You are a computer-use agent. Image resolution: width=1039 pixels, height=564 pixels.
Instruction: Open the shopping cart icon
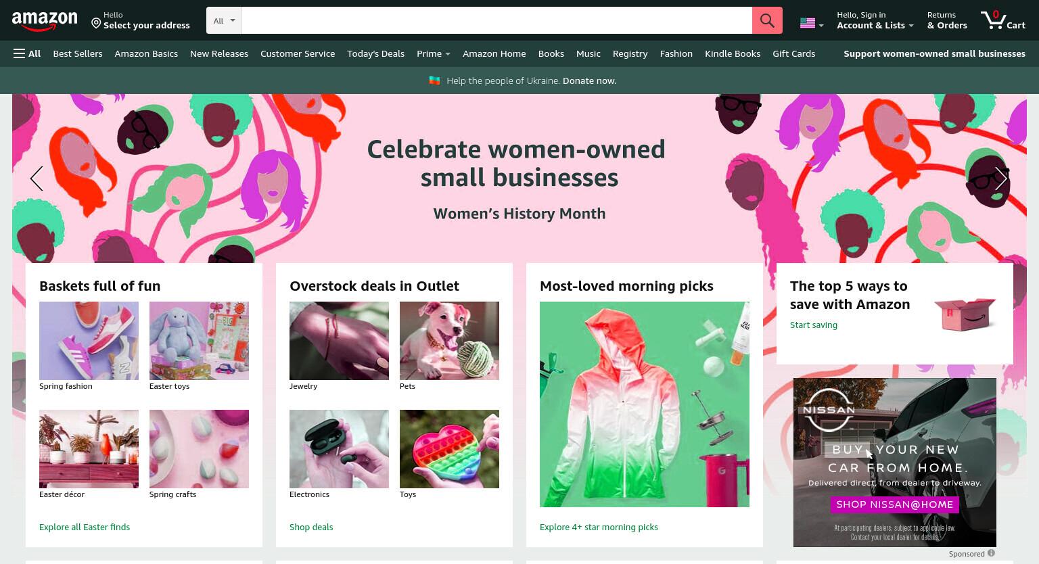[1003, 20]
